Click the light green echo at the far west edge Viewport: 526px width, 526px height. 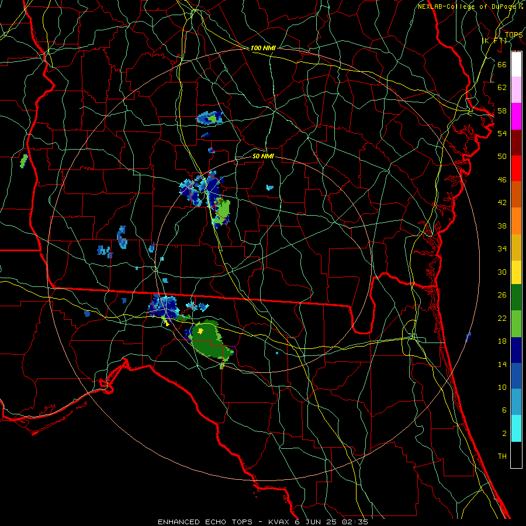(23, 161)
